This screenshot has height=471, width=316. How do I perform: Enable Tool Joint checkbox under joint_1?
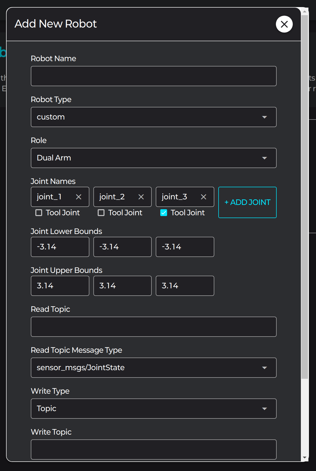pos(39,213)
